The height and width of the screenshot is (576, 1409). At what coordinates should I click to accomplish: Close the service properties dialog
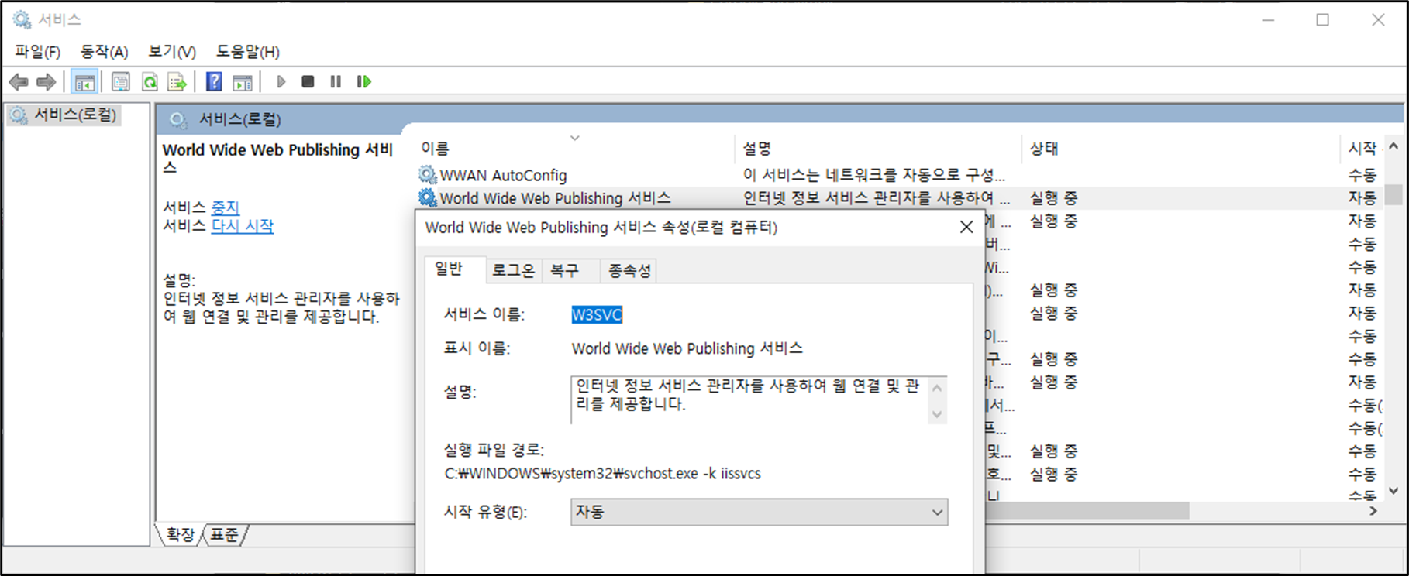(x=966, y=227)
